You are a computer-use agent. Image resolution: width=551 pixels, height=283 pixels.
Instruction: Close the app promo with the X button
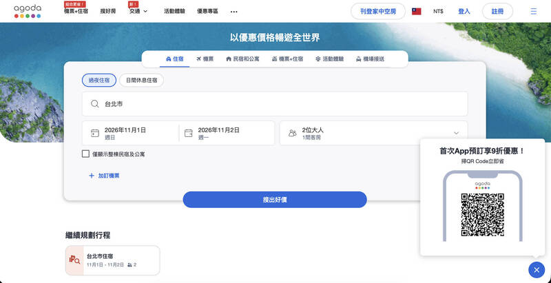537,270
